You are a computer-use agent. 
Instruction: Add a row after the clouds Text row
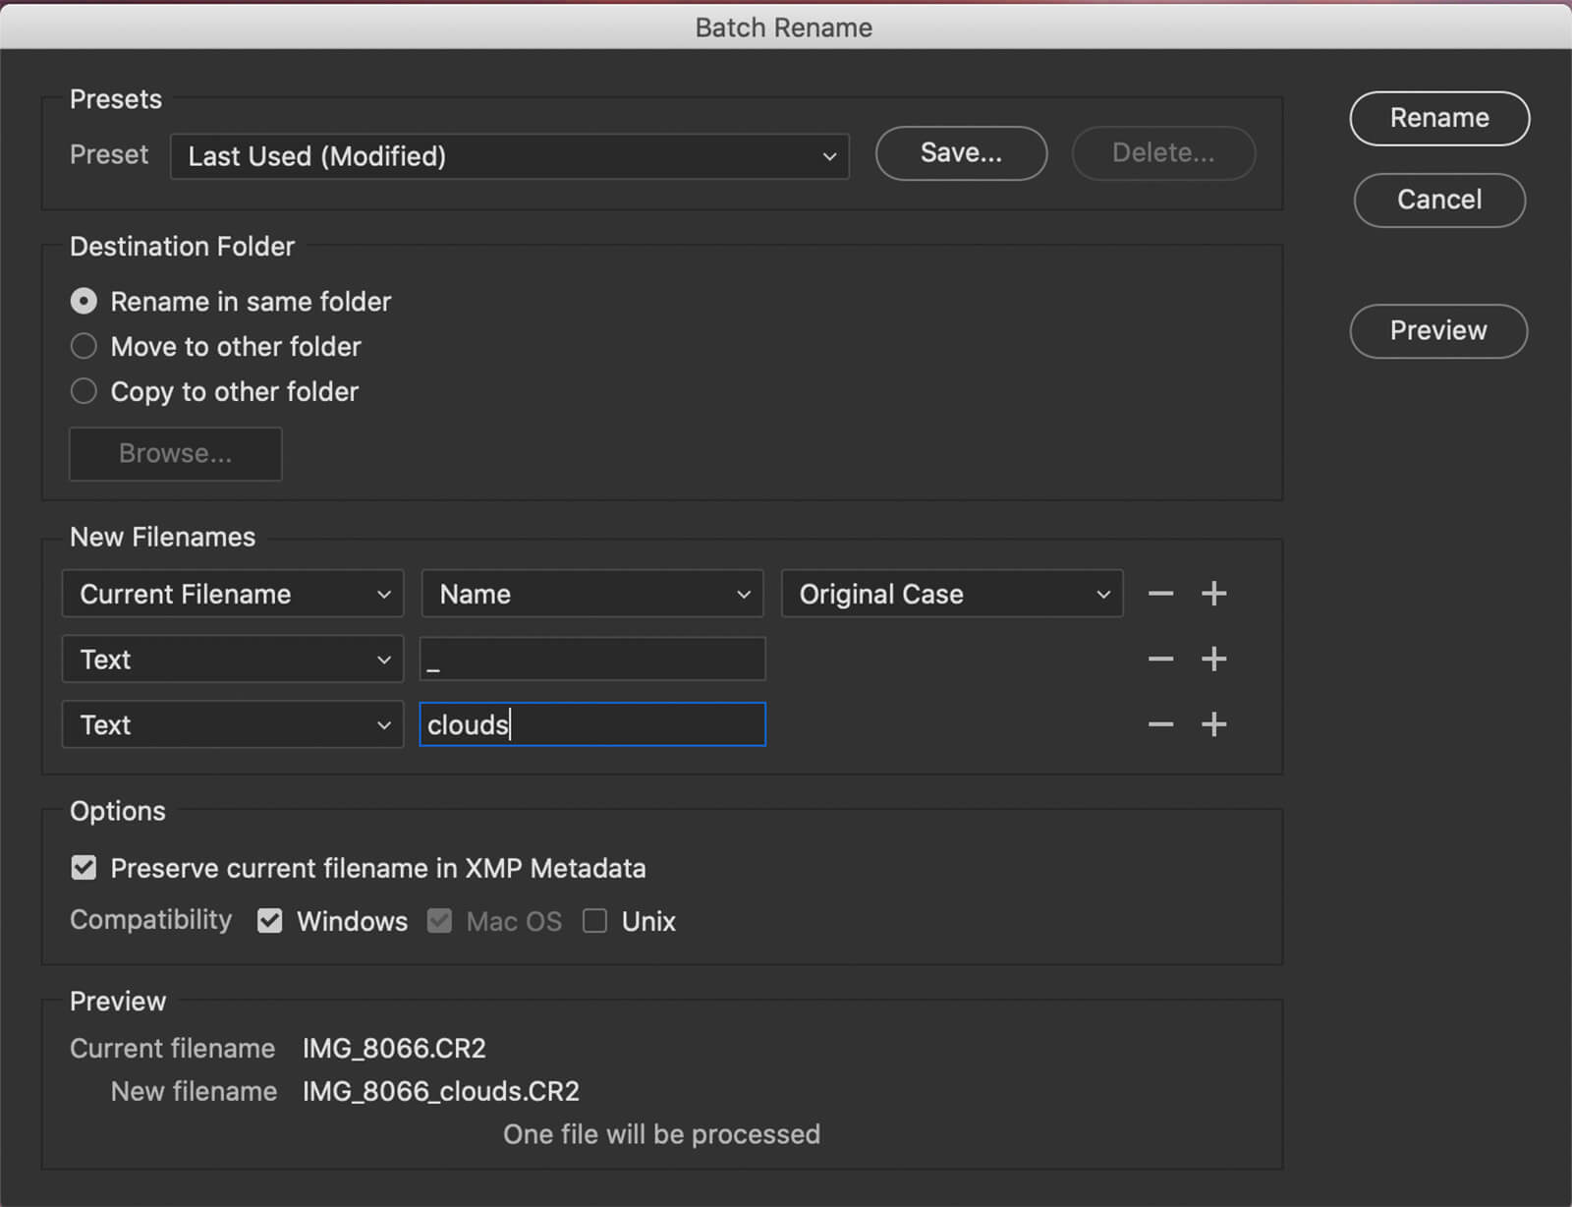[x=1213, y=724]
